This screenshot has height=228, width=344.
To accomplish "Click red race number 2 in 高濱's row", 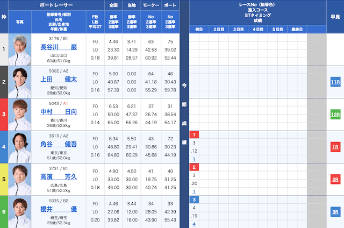I will pyautogui.click(x=194, y=167).
